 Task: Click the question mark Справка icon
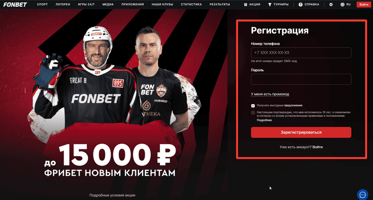(x=300, y=4)
